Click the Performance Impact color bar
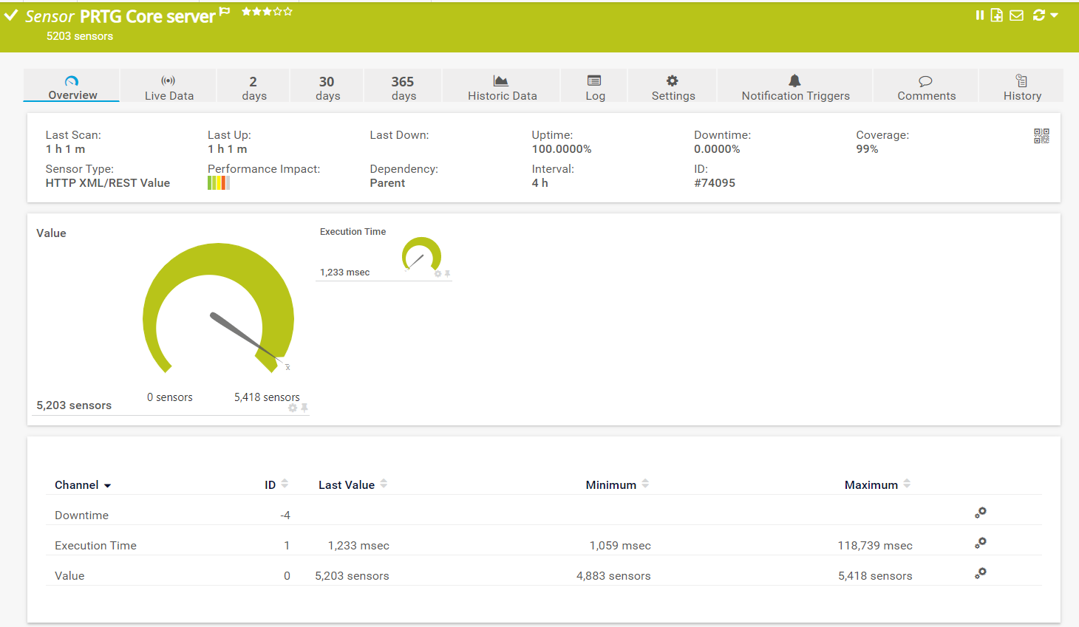Screen dimensions: 1079x627 (x=219, y=183)
